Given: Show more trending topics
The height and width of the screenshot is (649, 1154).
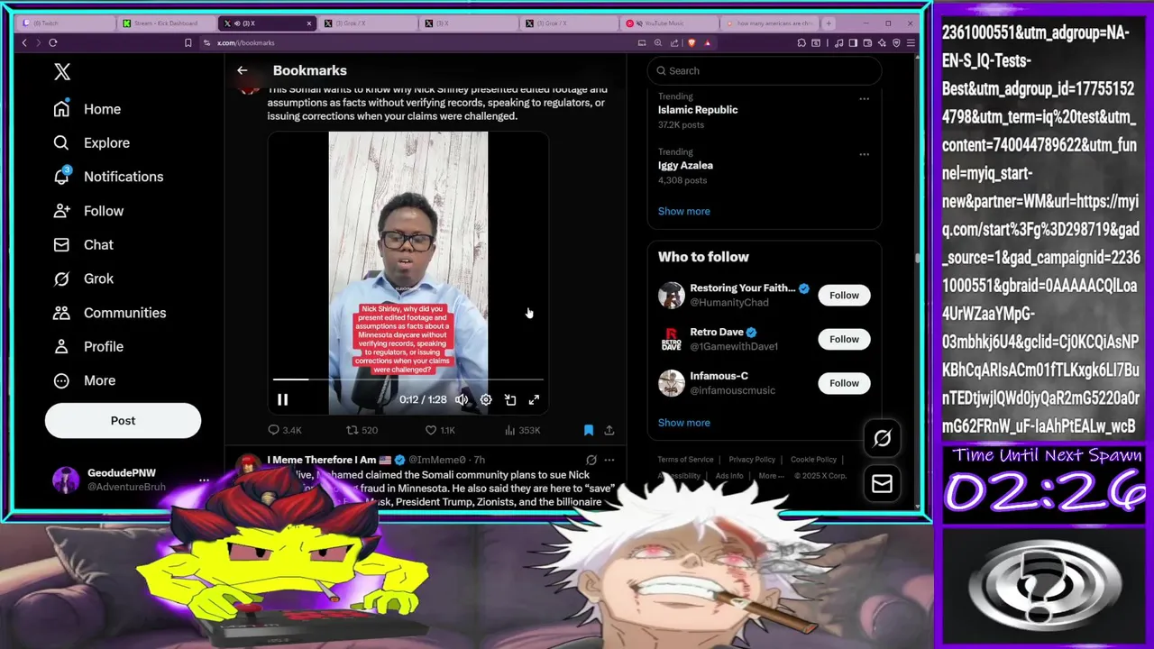Looking at the screenshot, I should (683, 211).
